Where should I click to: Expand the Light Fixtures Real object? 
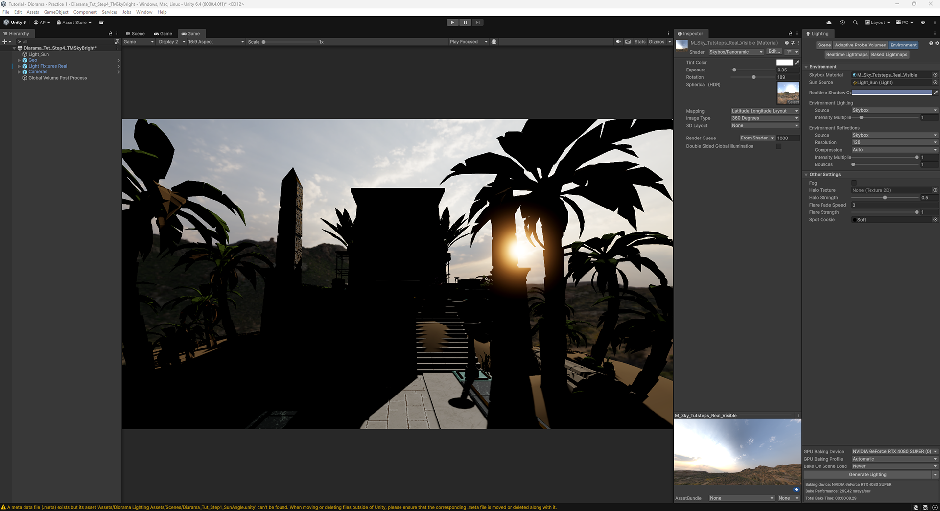coord(19,66)
